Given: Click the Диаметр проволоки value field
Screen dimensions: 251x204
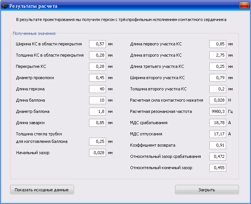Looking at the screenshot, I should [97, 78].
